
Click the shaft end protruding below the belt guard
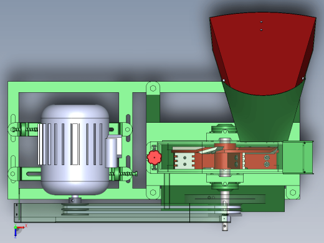pos(225,227)
